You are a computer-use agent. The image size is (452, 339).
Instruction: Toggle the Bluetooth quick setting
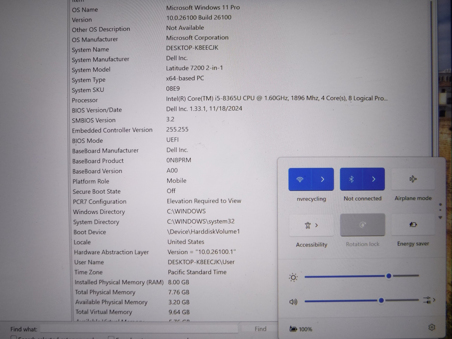coord(351,179)
